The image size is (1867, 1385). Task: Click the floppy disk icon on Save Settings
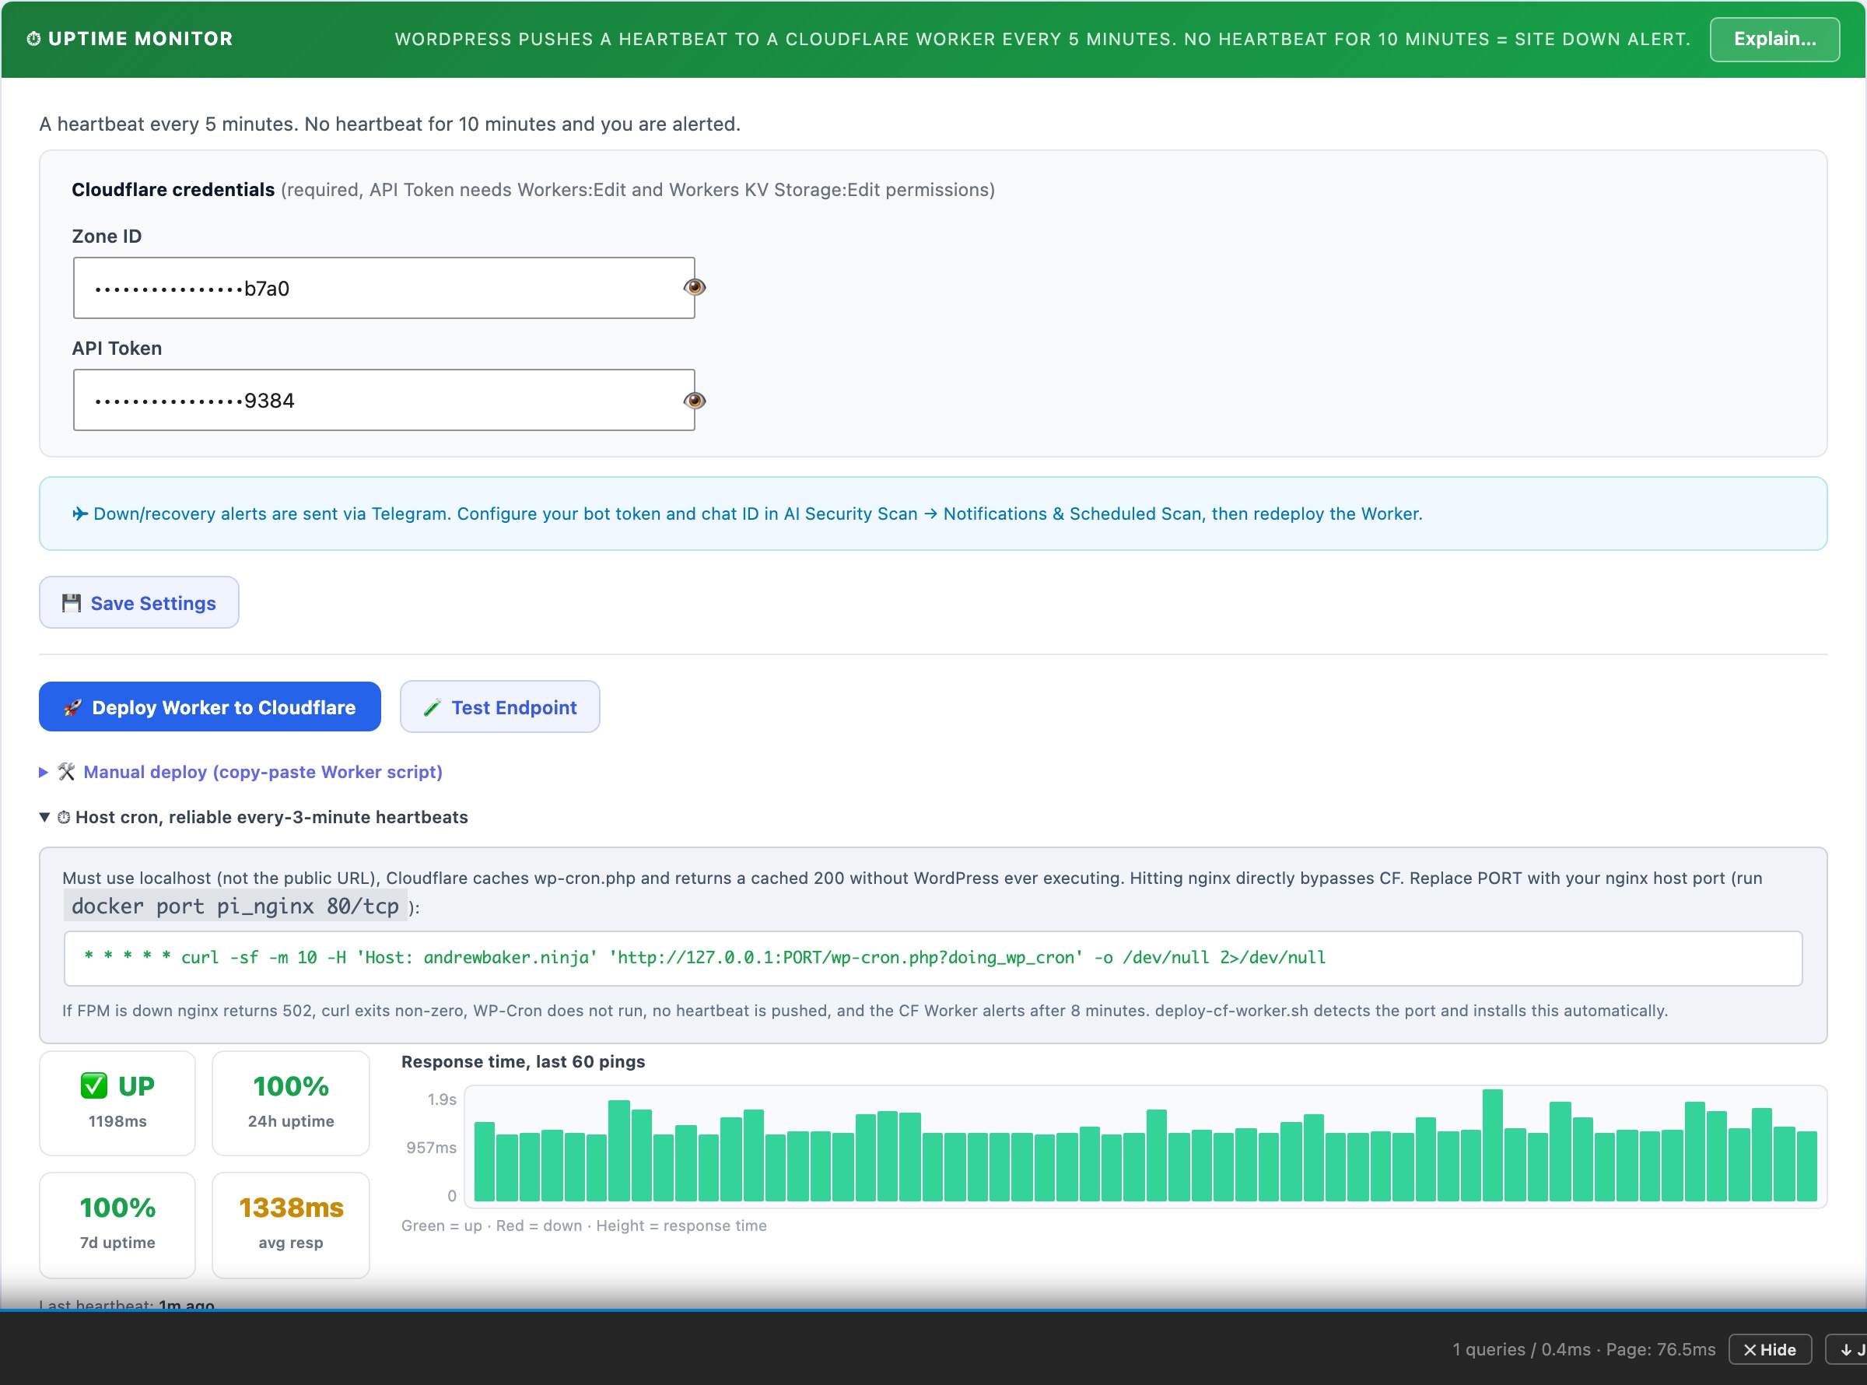[72, 603]
